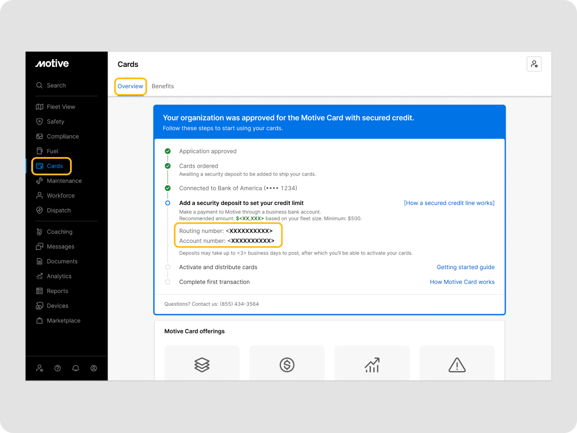Click the Search field in sidebar
The width and height of the screenshot is (577, 433).
[x=56, y=86]
